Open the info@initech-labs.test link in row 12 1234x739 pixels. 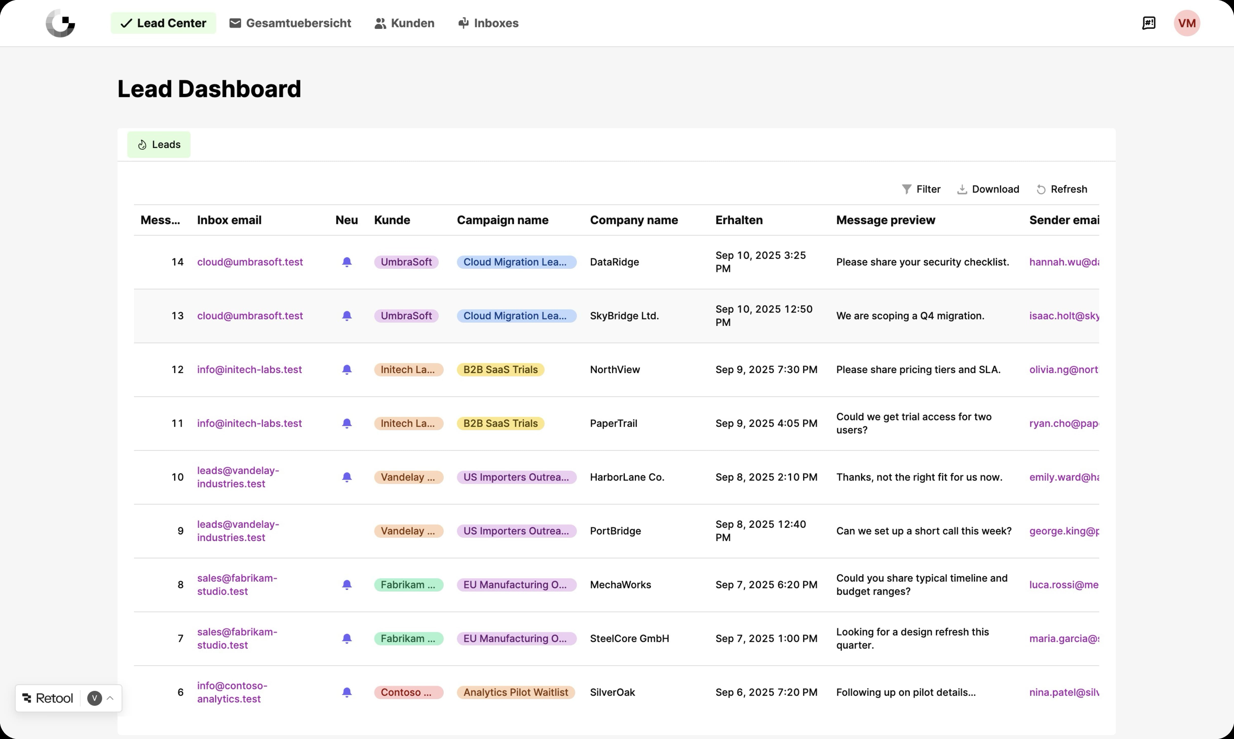(249, 369)
